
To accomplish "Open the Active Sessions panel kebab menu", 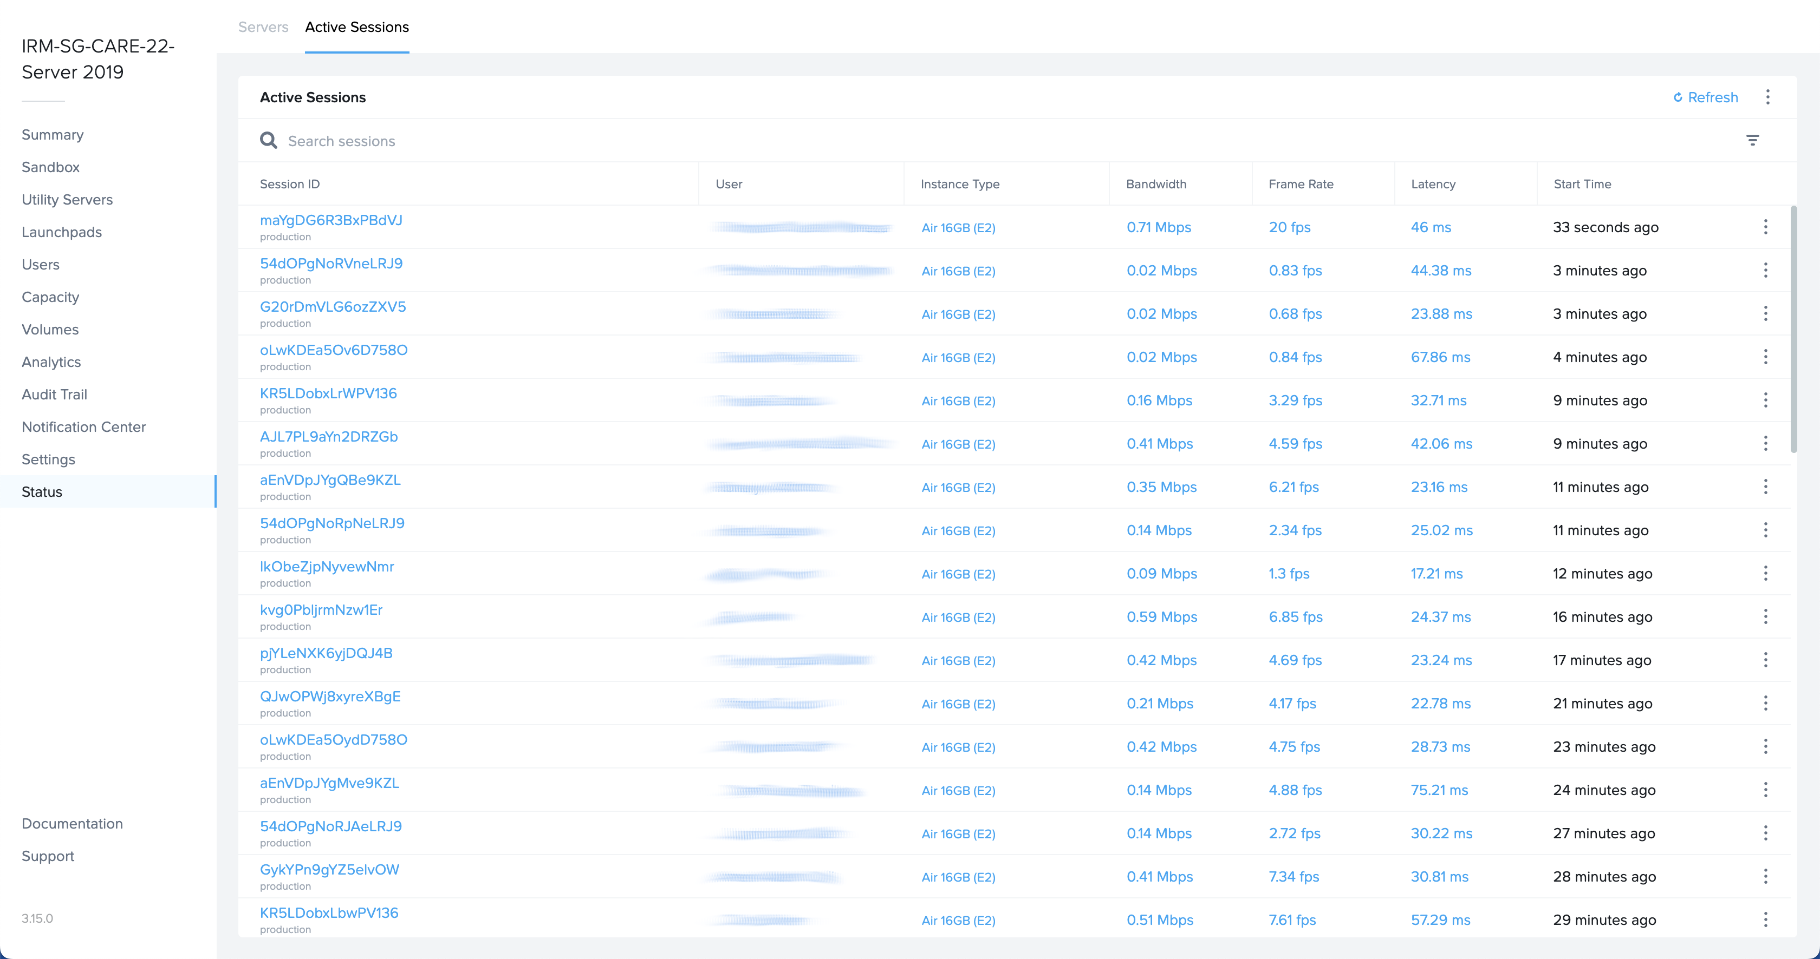I will pyautogui.click(x=1767, y=97).
